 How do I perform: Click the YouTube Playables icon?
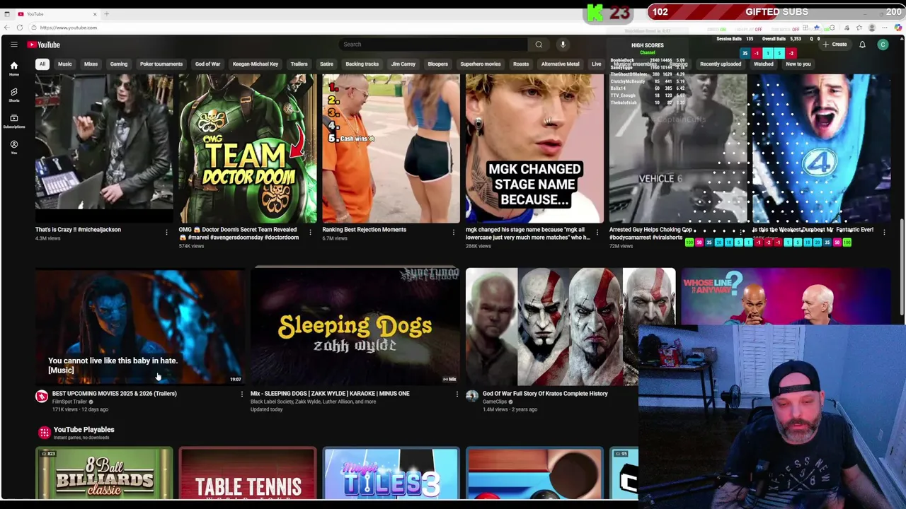(45, 432)
